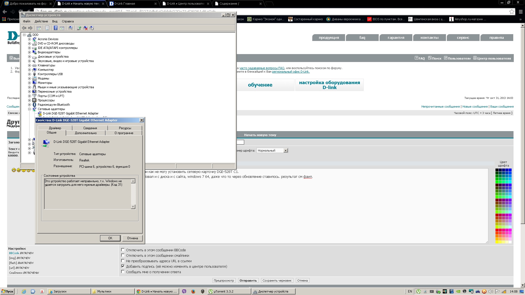
Task: Open the 'Действие' menu
Action: 41,21
